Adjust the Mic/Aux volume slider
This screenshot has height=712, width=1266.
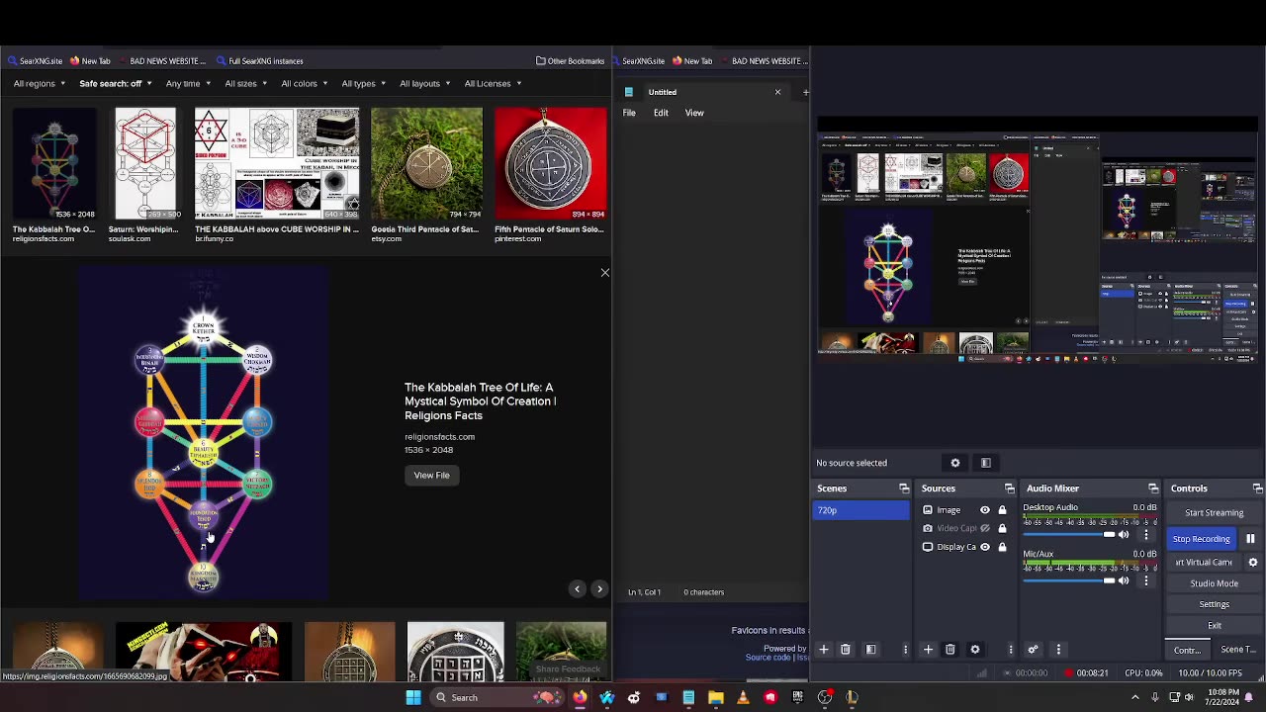click(x=1069, y=580)
